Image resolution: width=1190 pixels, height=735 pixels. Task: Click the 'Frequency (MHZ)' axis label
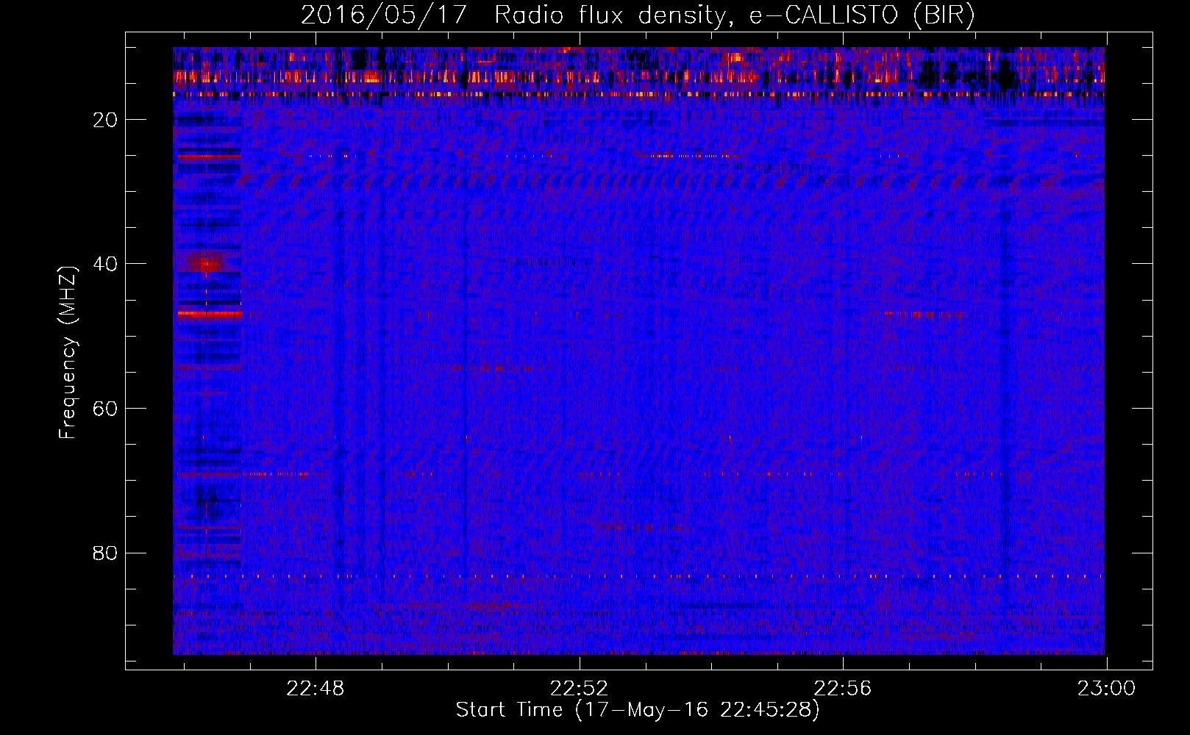coord(68,353)
